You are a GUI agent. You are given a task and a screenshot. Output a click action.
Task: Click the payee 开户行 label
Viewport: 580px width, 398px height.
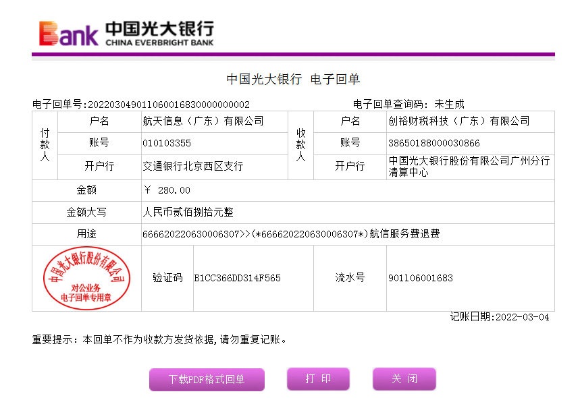pos(350,167)
